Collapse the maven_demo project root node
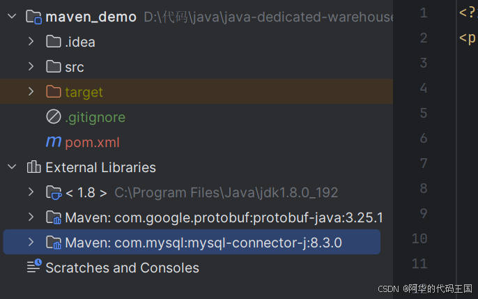Viewport: 478px width, 299px height. (12, 17)
